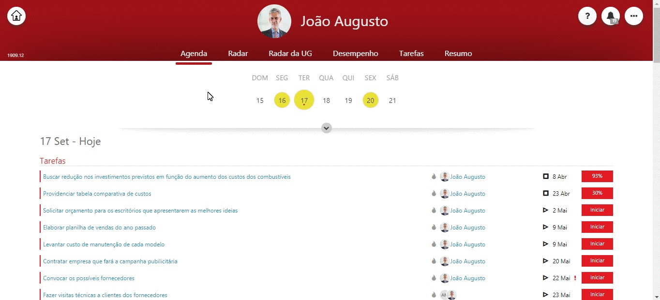Click the square status icon beside 23 Abr
This screenshot has width=660, height=300.
546,193
